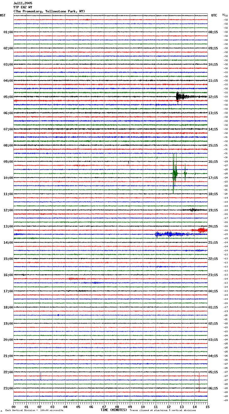Click the '13:00' MST time label
Viewport: 229px width, 414px height.
(x=8, y=226)
